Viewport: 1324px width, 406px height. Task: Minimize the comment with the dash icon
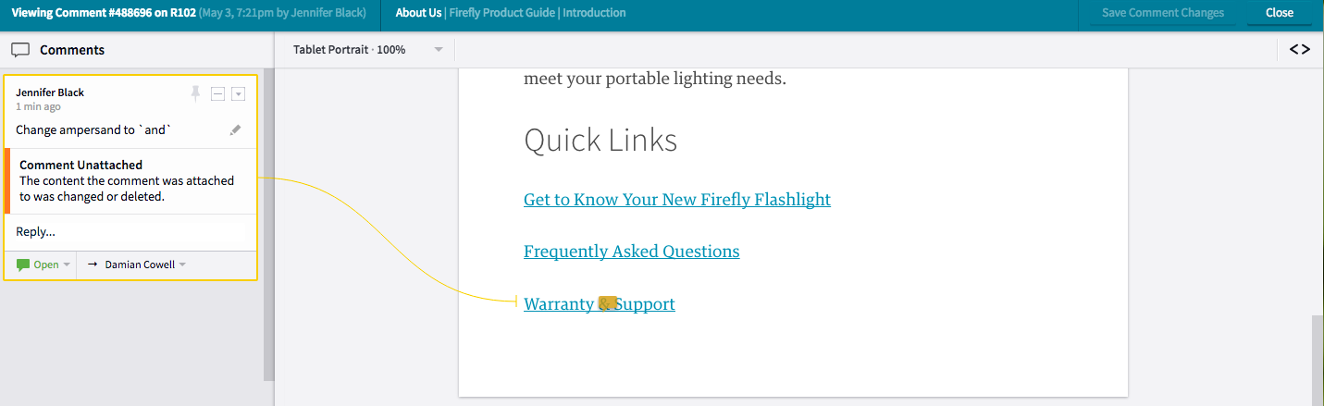click(x=217, y=93)
